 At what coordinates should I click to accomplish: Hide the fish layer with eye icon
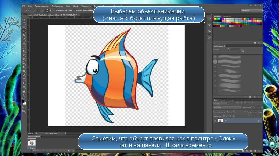pos(215,121)
